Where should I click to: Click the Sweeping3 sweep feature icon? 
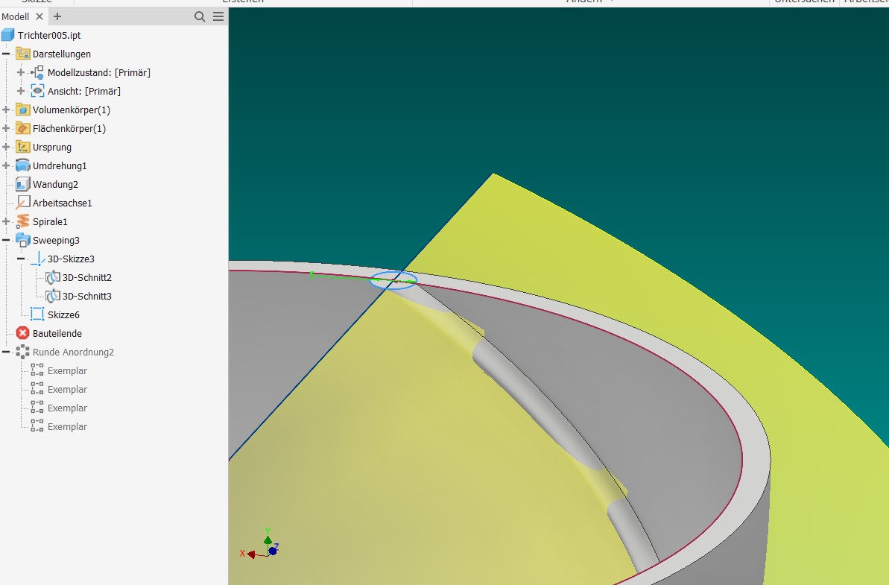pyautogui.click(x=22, y=241)
